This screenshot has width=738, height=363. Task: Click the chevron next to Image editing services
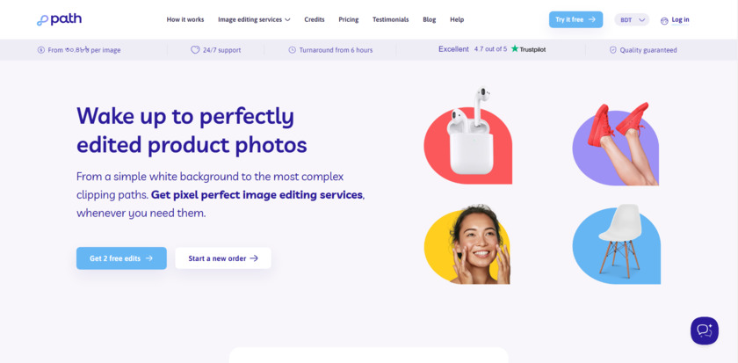click(x=287, y=19)
